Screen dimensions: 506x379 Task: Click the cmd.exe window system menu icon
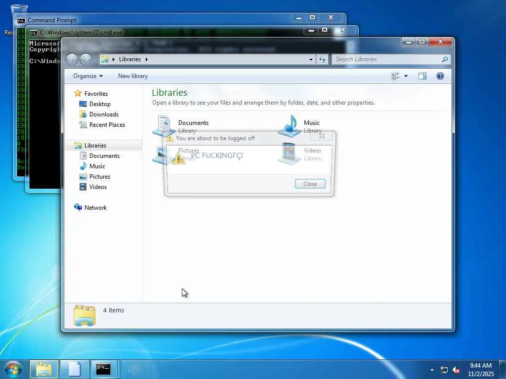point(33,33)
